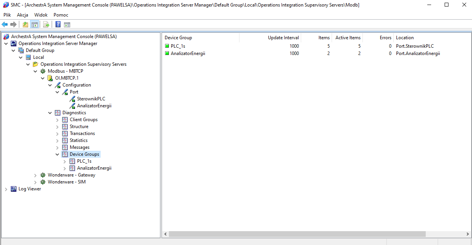
Task: Open the Pomoc menu
Action: tap(61, 15)
